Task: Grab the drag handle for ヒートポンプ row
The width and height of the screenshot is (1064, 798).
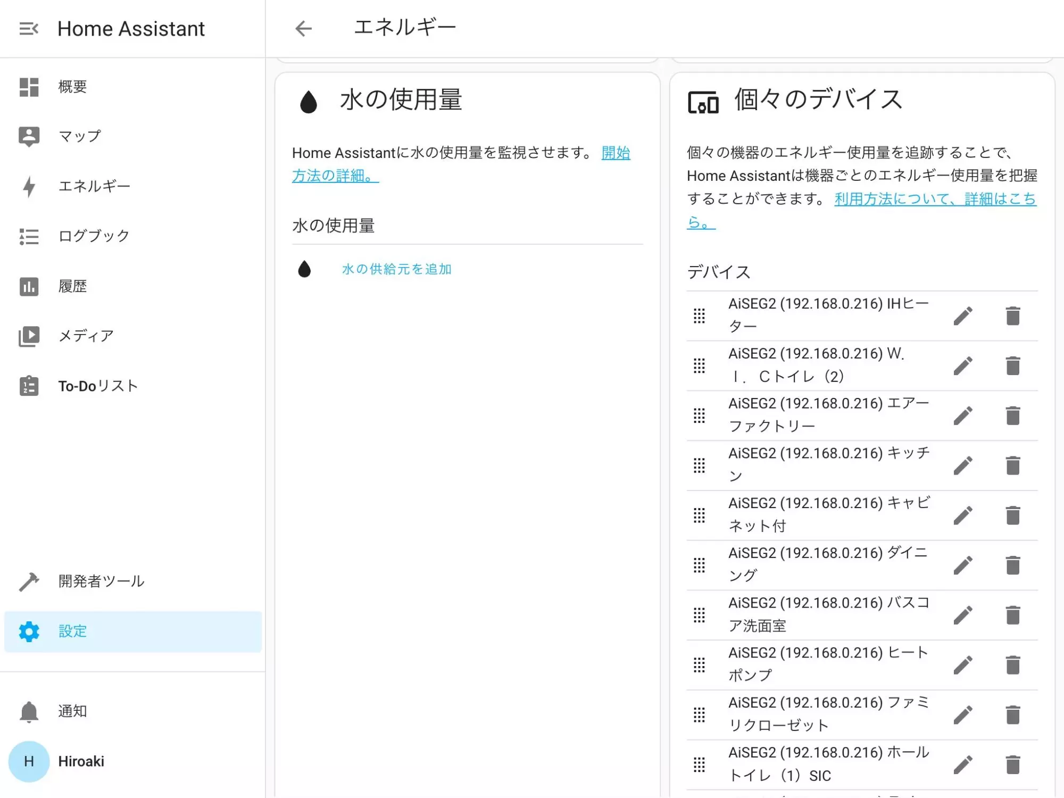Action: tap(700, 665)
